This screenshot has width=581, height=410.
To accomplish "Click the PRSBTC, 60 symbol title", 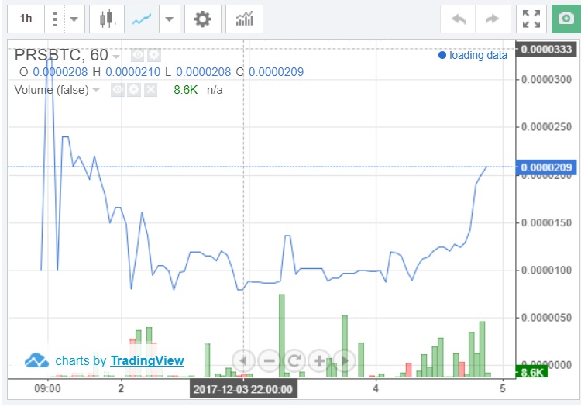I will pos(61,55).
